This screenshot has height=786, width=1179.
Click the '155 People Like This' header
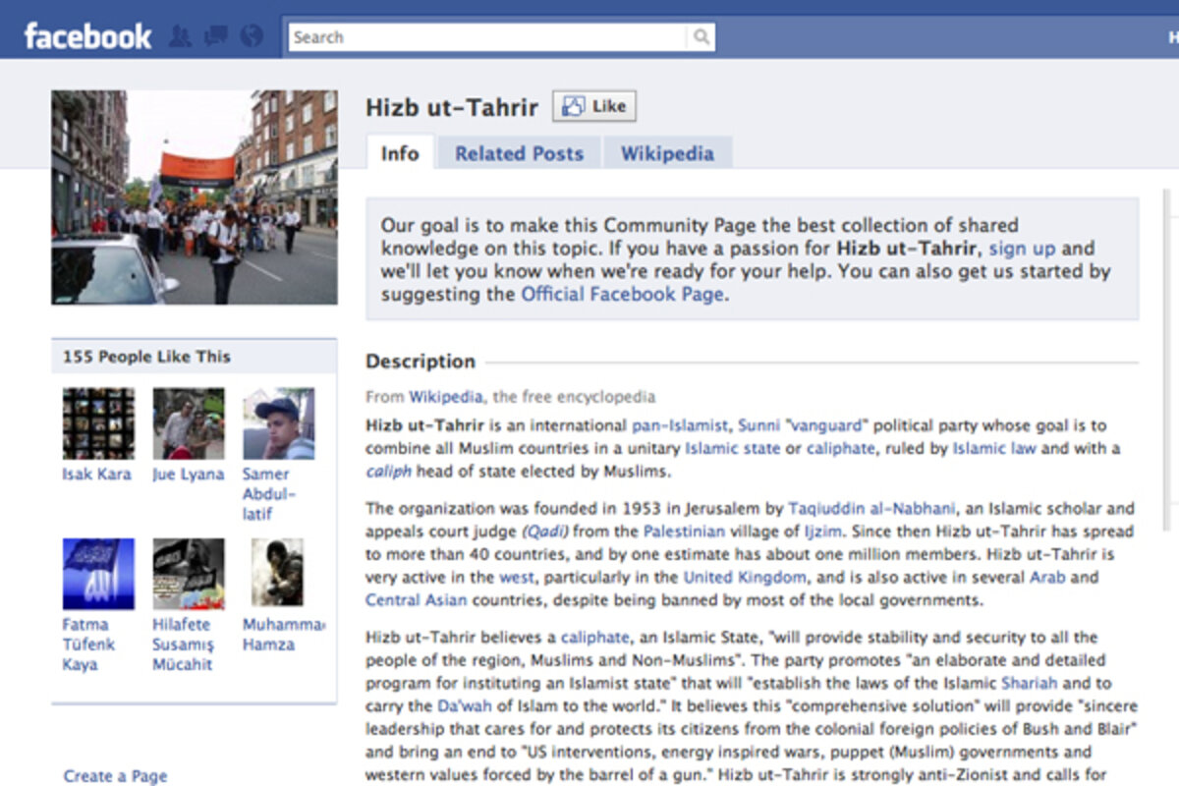click(146, 357)
